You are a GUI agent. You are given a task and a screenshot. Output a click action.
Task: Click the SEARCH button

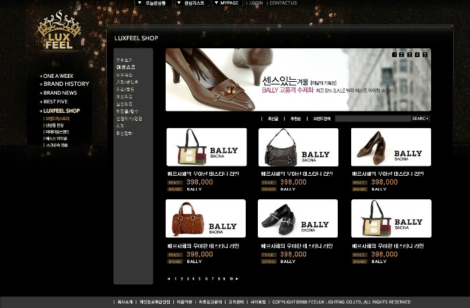click(420, 119)
